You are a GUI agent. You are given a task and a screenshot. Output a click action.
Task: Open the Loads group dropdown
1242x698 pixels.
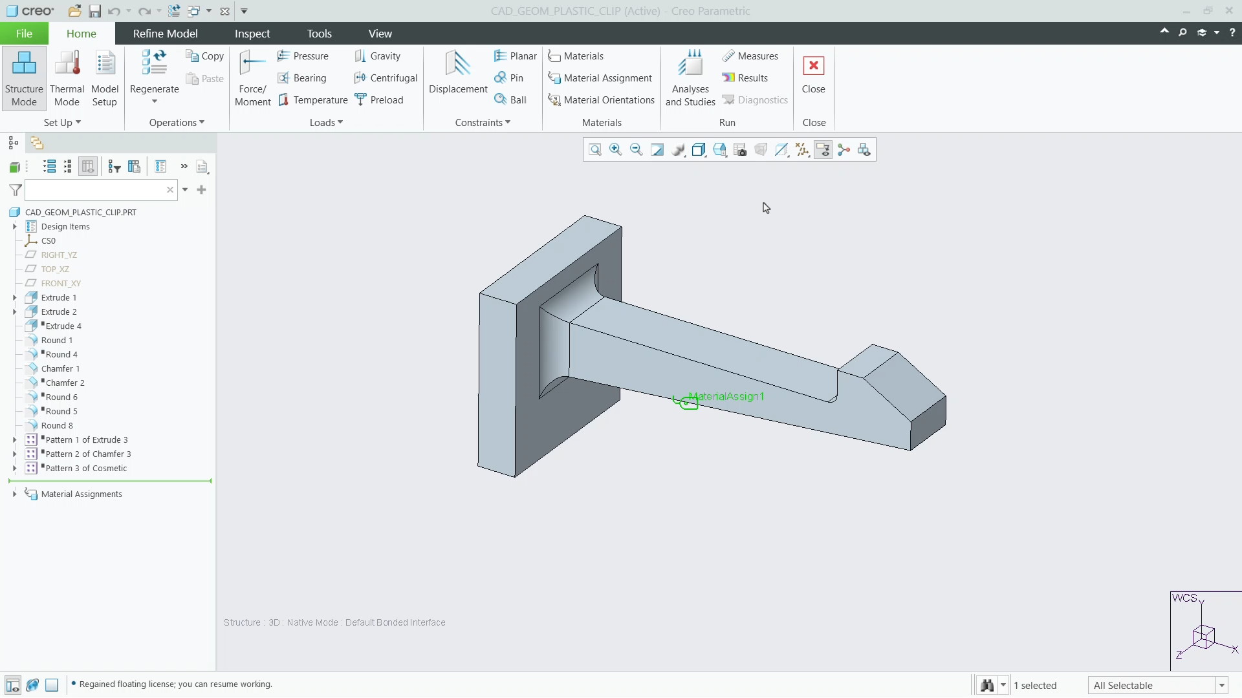tap(326, 123)
